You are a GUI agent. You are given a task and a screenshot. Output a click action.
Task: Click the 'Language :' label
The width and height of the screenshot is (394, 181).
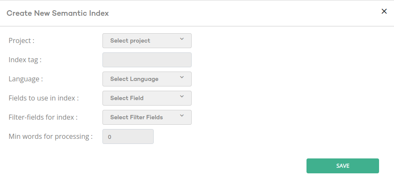pyautogui.click(x=26, y=79)
